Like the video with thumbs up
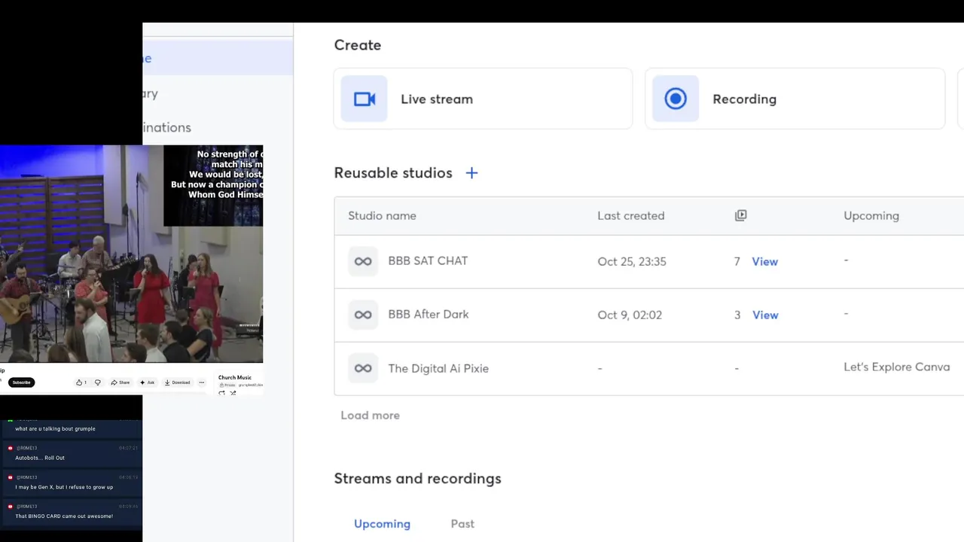Viewport: 964px width, 542px height. [x=81, y=382]
